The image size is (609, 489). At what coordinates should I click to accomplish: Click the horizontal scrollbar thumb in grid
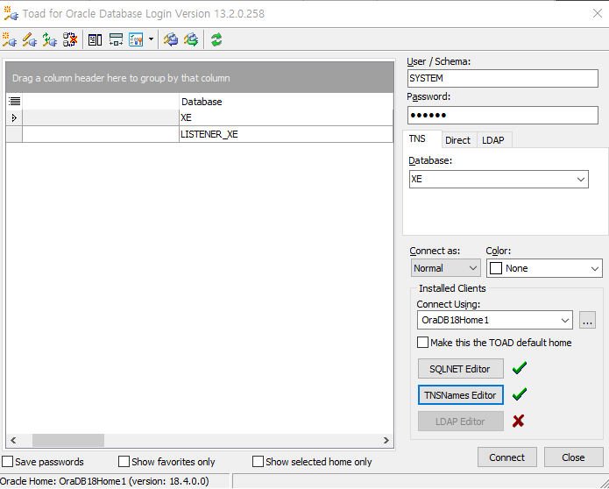click(68, 441)
